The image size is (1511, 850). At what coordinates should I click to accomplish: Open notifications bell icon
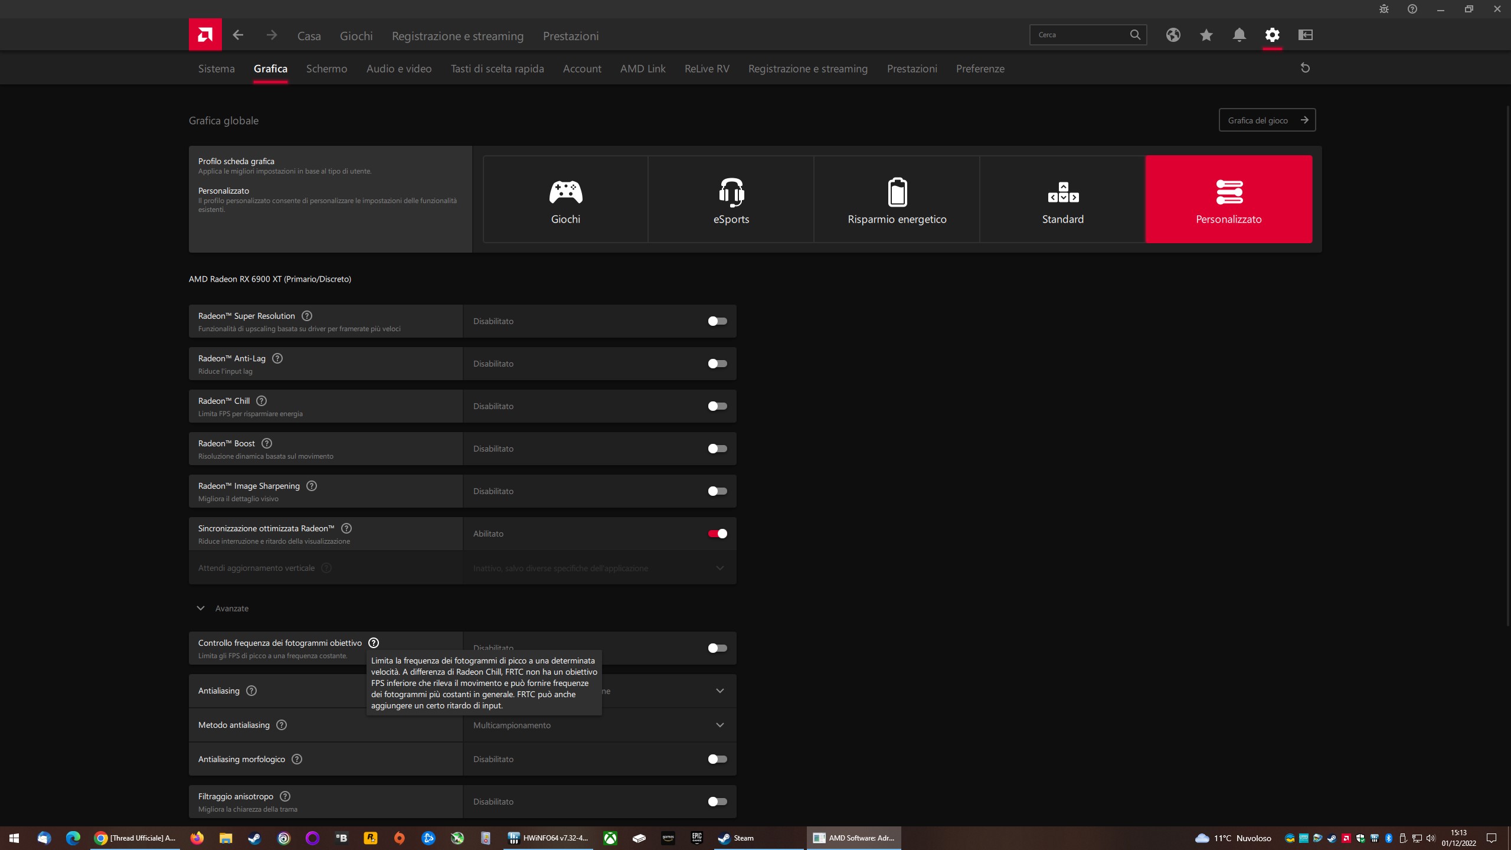[1239, 35]
